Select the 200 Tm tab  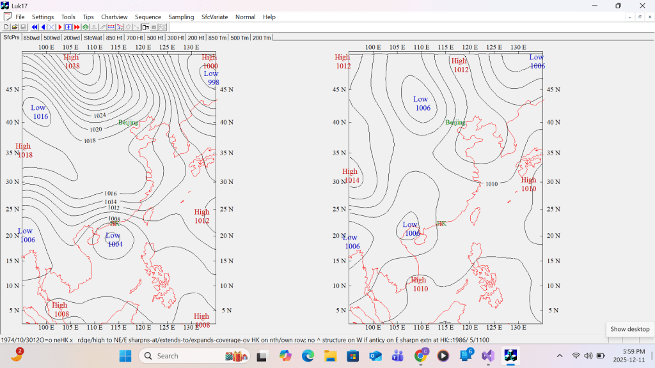click(261, 38)
